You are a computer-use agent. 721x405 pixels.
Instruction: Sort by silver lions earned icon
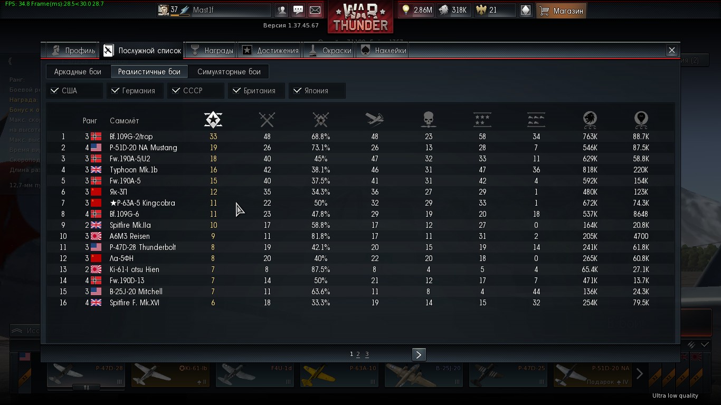click(590, 120)
